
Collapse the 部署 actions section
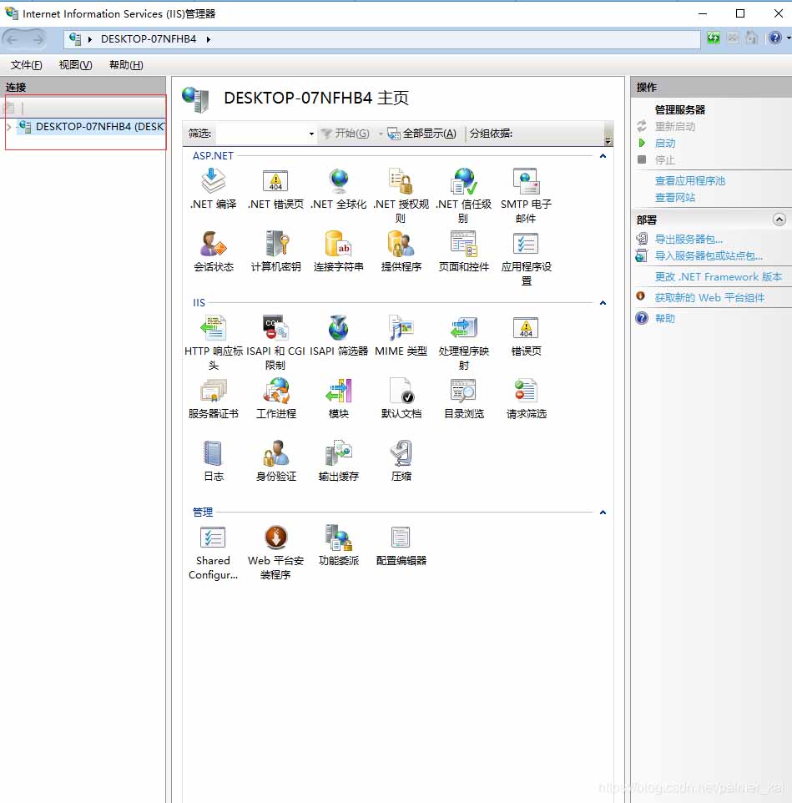coord(779,220)
